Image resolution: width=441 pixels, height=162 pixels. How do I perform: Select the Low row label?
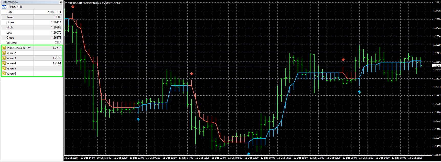point(9,33)
